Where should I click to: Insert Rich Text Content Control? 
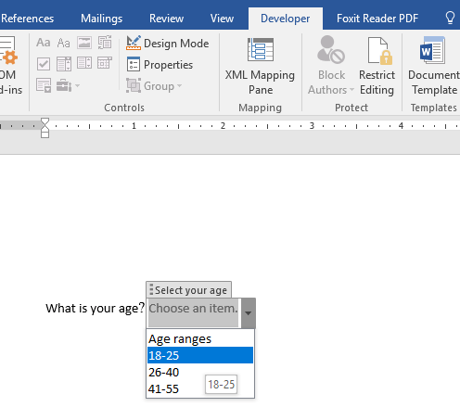pyautogui.click(x=44, y=43)
